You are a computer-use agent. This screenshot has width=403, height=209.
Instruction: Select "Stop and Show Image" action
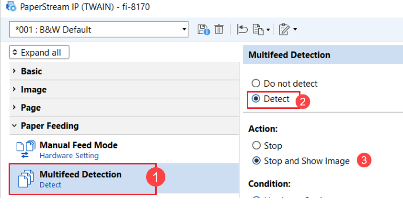point(256,161)
